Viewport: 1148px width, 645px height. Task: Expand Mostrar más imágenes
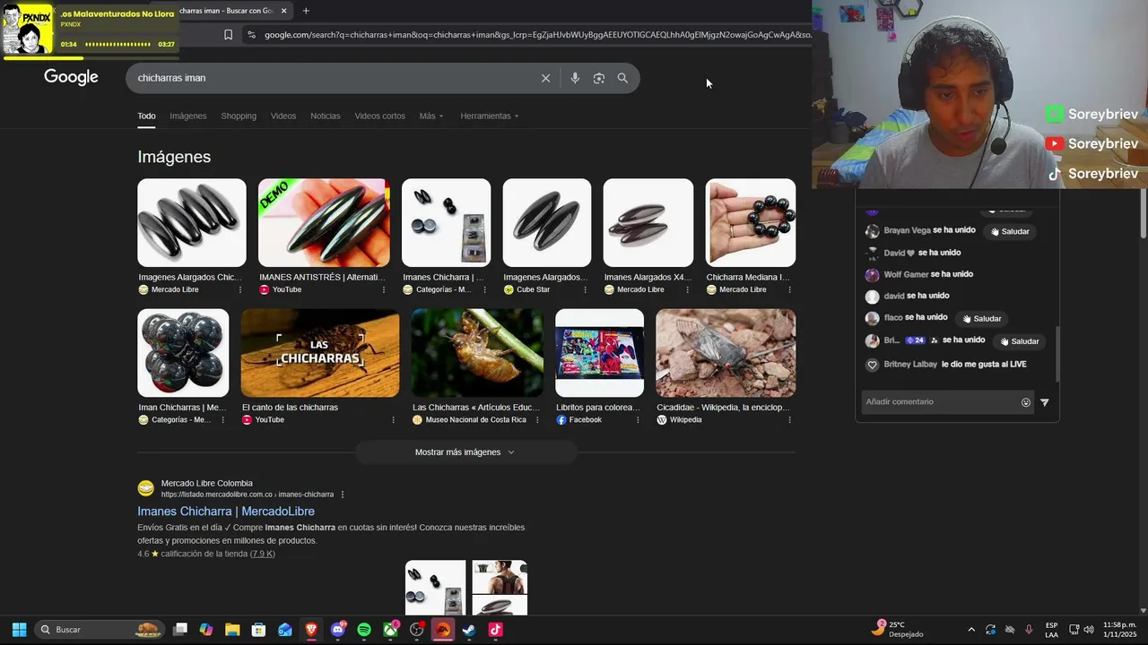(x=465, y=452)
